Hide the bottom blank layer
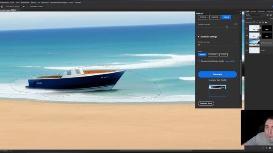273x153 pixels. (247, 50)
